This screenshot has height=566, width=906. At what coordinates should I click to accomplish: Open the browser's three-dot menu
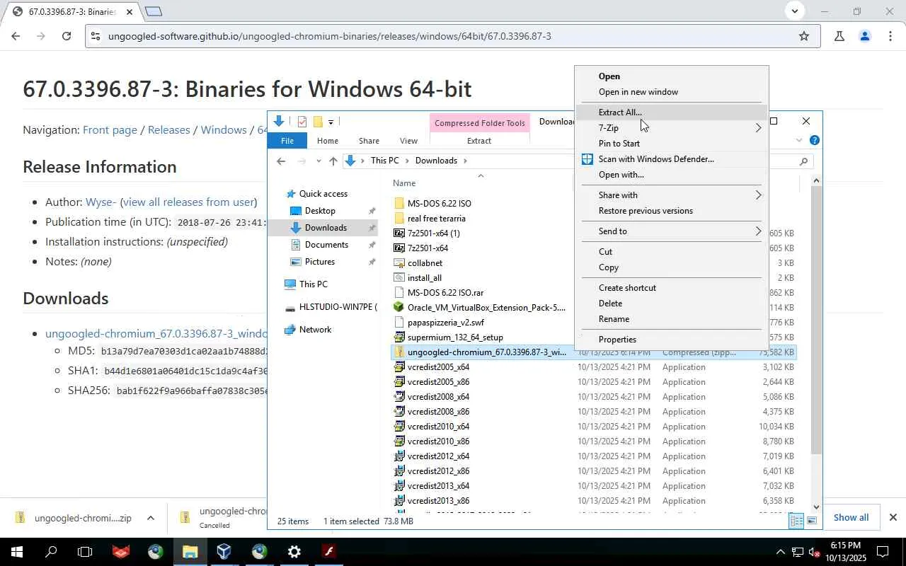coord(890,36)
